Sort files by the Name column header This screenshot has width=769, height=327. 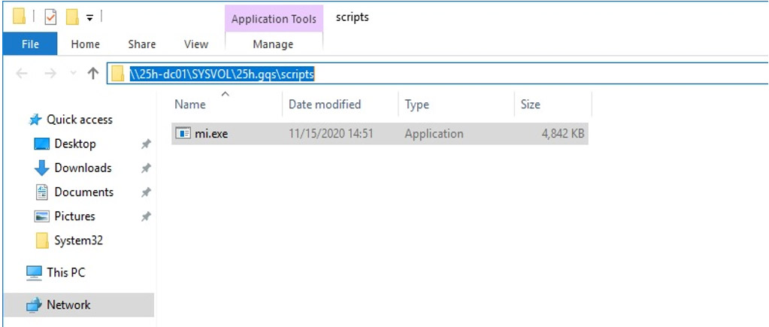pyautogui.click(x=190, y=104)
